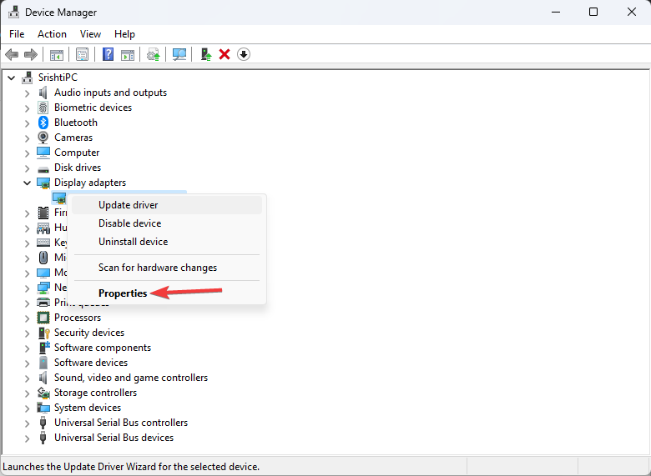Select the Computer tree item label
The width and height of the screenshot is (651, 476).
[77, 153]
